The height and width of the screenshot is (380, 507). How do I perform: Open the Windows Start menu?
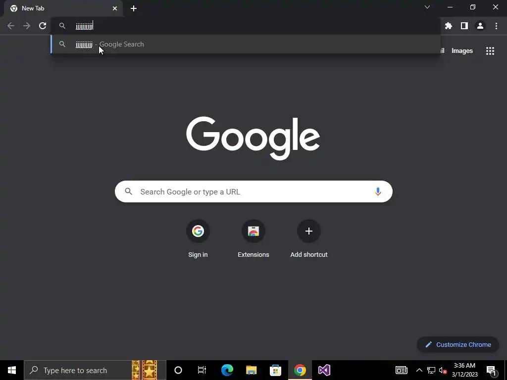point(12,370)
